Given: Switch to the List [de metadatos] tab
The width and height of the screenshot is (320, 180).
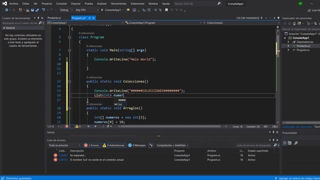Looking at the screenshot, I should pos(248,18).
